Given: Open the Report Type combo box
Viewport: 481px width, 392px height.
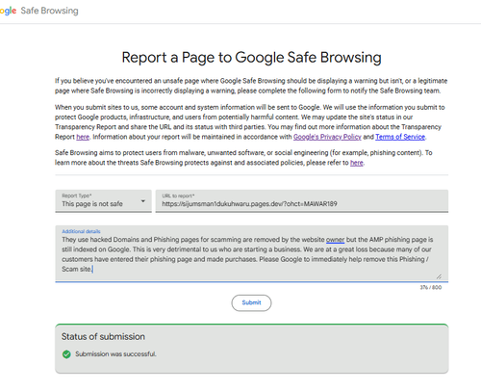Looking at the screenshot, I should (x=103, y=201).
